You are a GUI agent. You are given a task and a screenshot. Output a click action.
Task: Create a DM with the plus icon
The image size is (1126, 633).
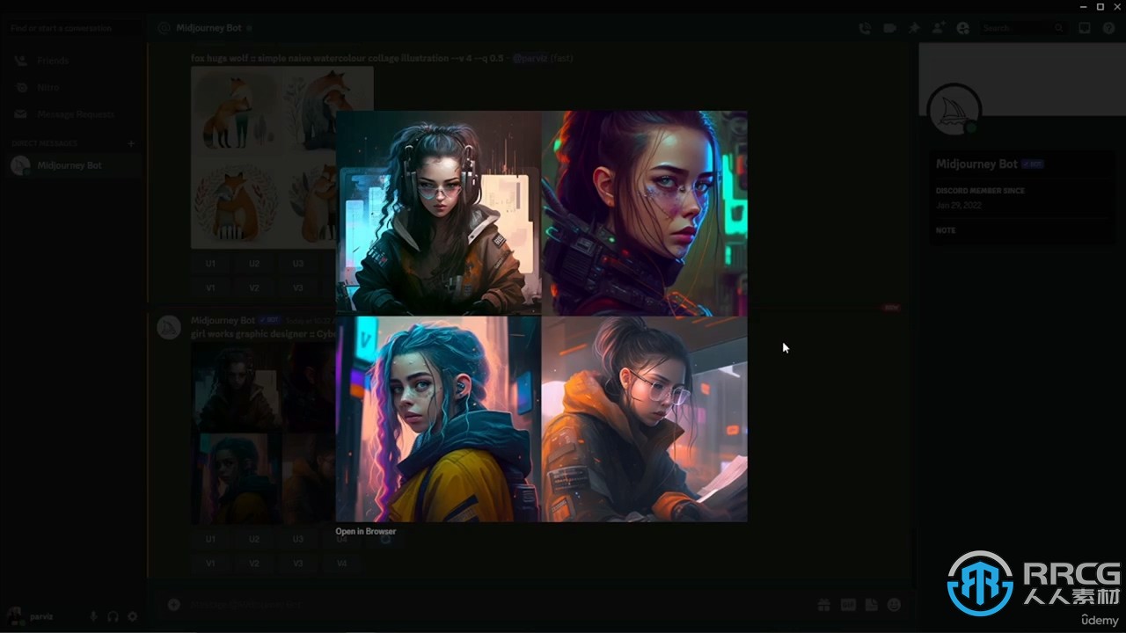131,142
